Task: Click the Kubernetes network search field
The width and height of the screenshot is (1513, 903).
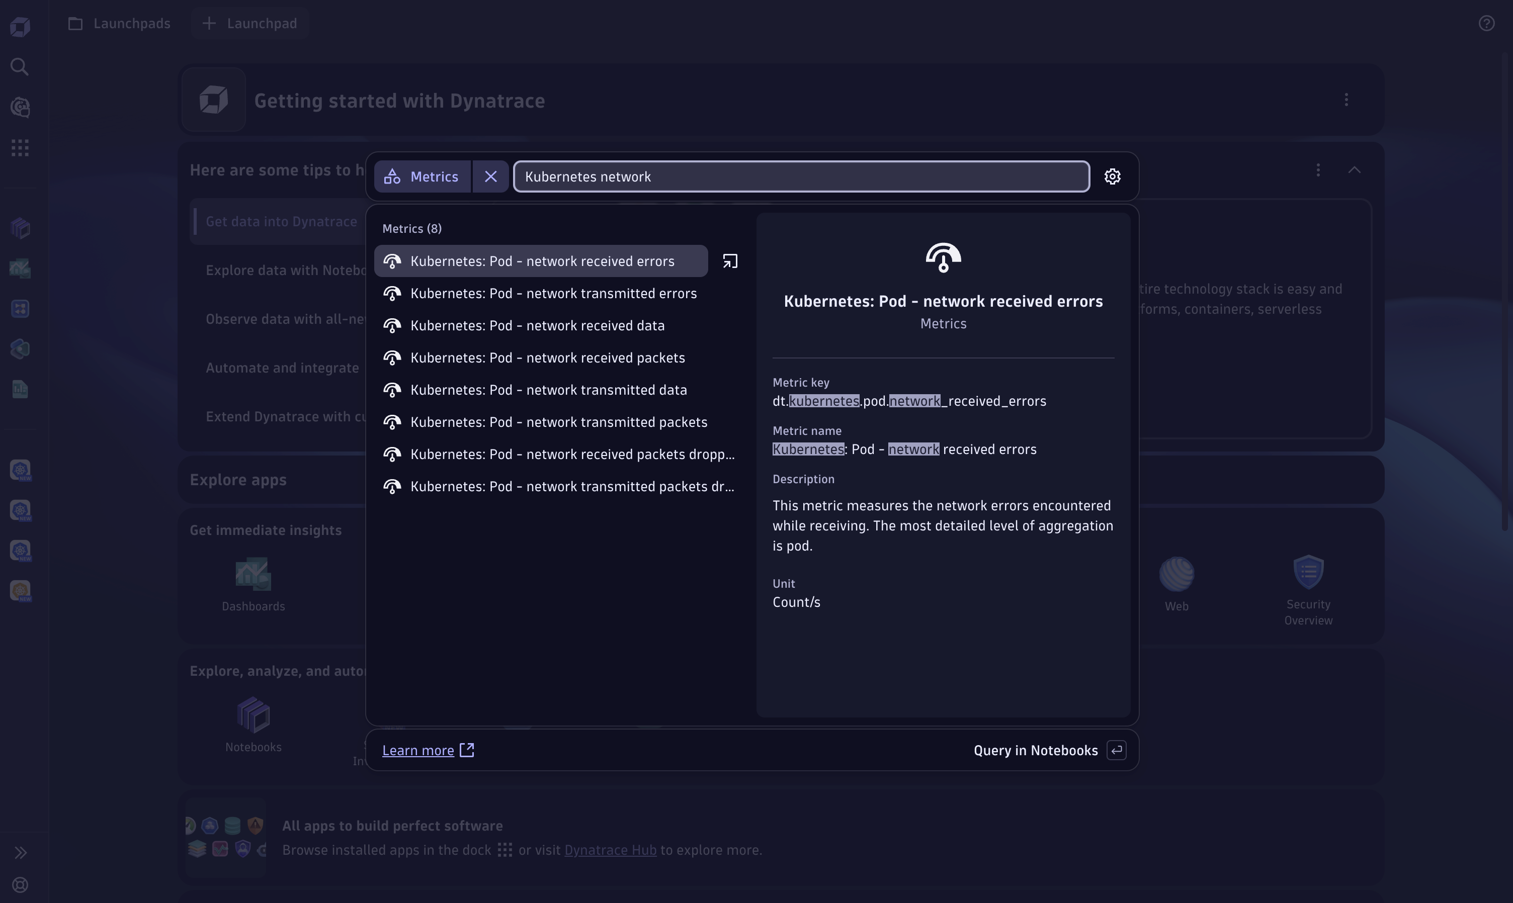Action: [801, 176]
